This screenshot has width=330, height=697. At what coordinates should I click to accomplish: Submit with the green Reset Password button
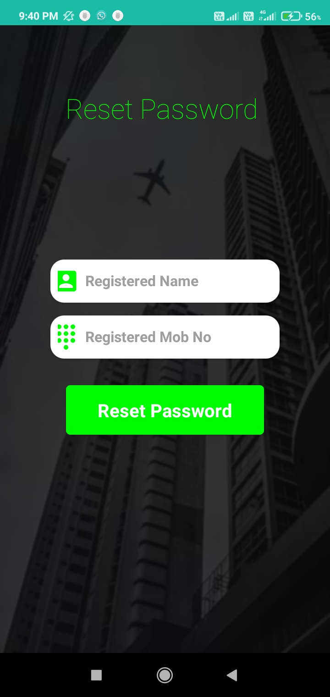click(165, 410)
